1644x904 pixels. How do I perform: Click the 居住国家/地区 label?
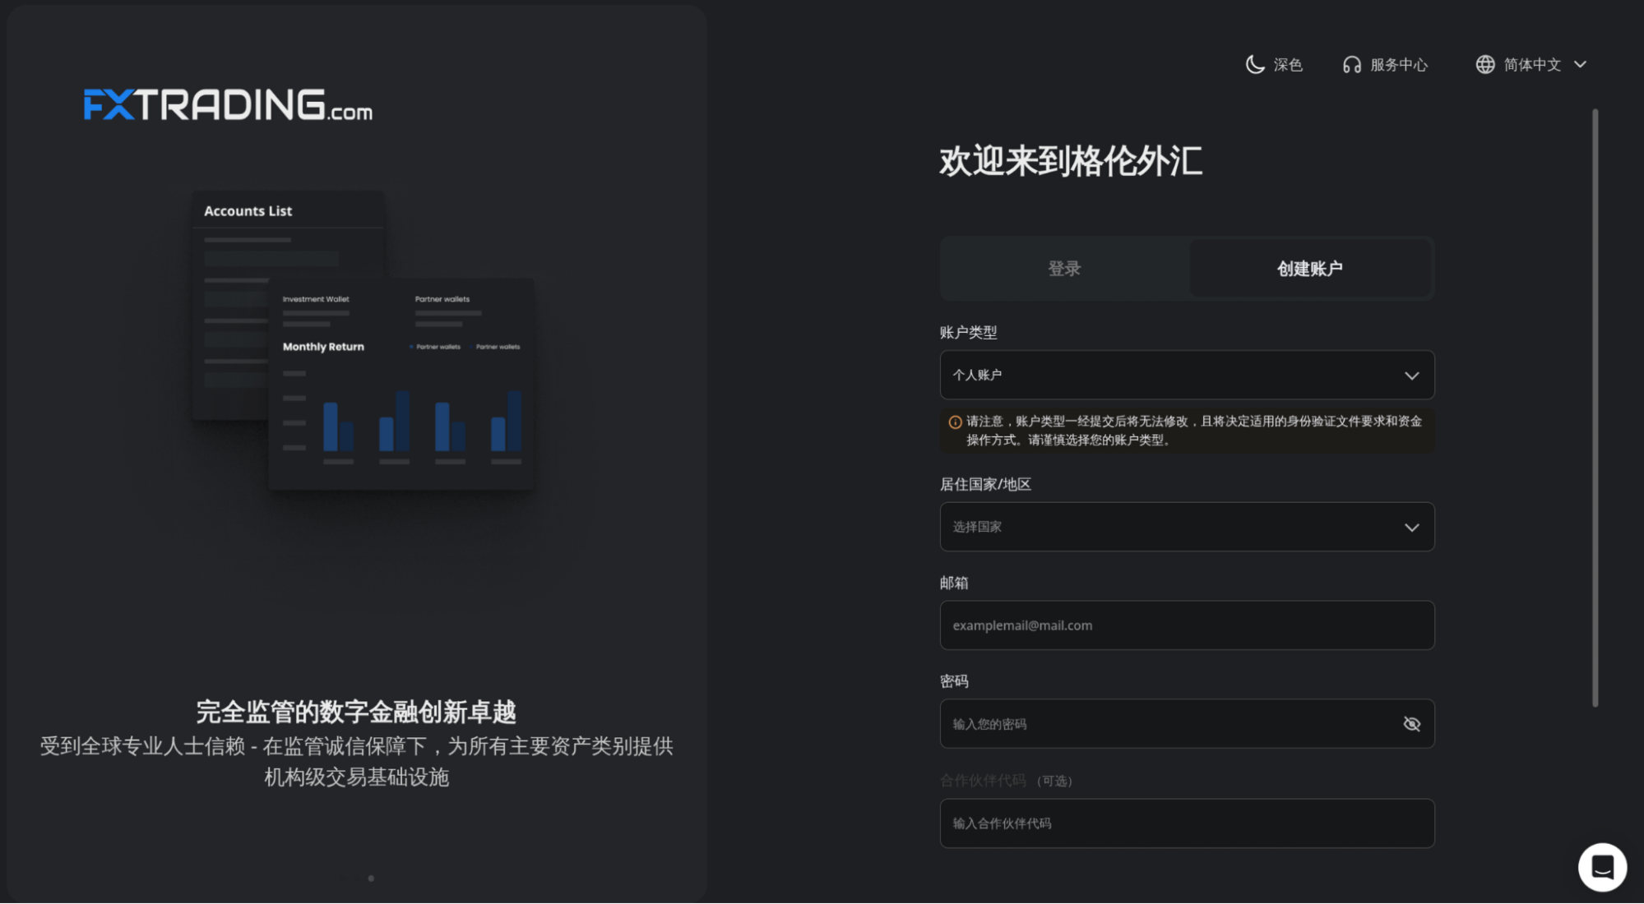tap(985, 485)
